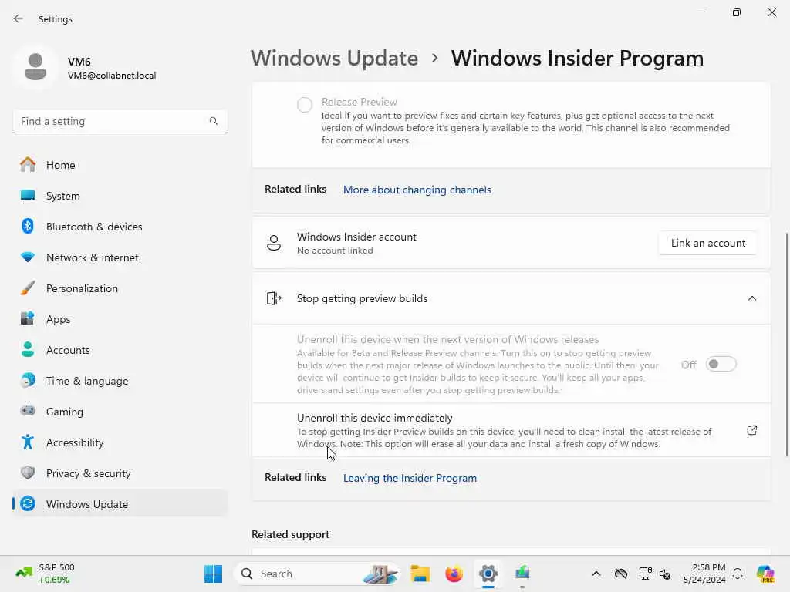
Task: Collapse the Stop getting preview builds section
Action: (751, 298)
